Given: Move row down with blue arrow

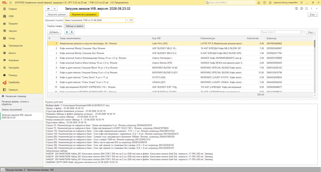Looking at the screenshot, I should 72,32.
